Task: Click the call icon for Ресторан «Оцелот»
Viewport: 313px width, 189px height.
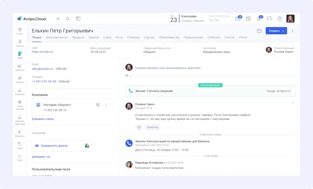Action: [97, 105]
